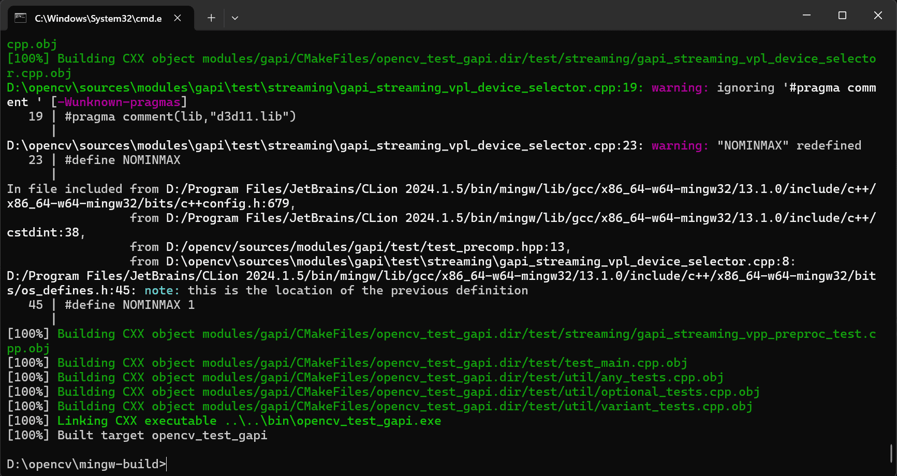
Task: Click the cyan "note:" label
Action: click(x=162, y=290)
